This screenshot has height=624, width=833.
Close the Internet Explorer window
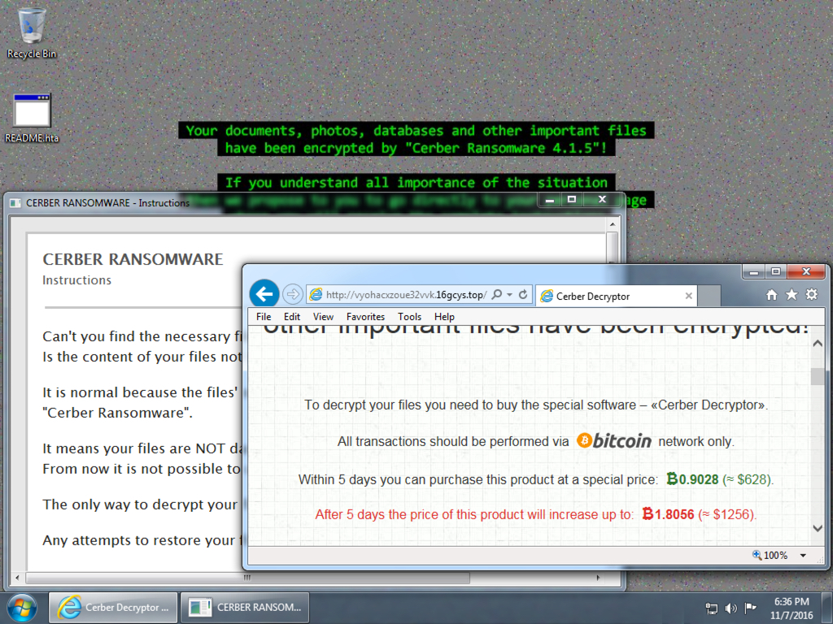pos(806,271)
